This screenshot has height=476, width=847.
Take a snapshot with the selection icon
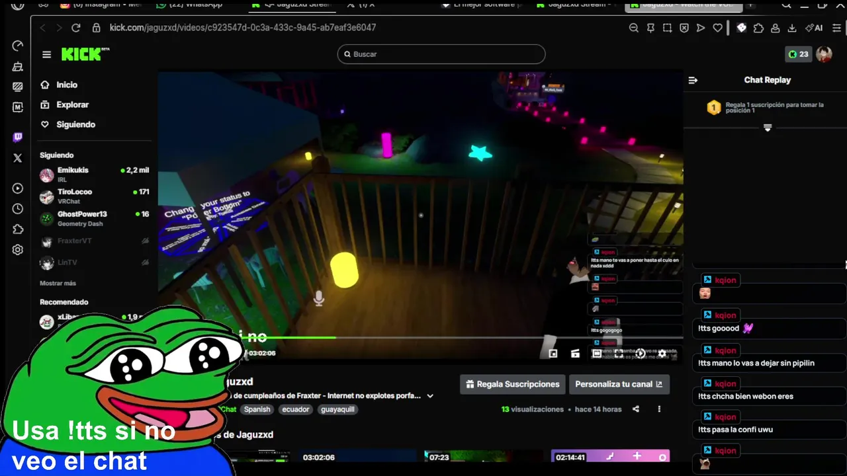[x=667, y=28]
